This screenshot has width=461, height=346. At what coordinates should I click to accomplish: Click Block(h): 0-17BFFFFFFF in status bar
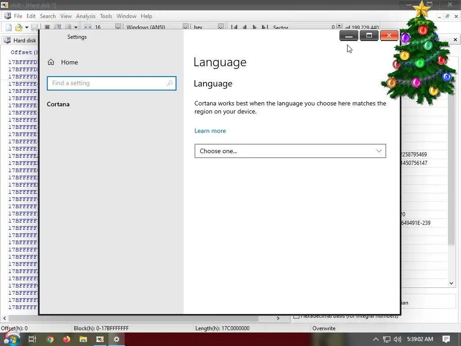pos(101,328)
